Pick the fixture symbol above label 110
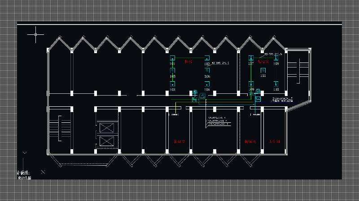The height and width of the screenshot is (201, 359). click(276, 84)
